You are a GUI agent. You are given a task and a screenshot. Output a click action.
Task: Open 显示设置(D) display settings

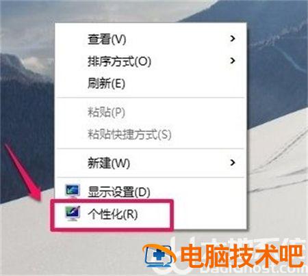(151, 192)
